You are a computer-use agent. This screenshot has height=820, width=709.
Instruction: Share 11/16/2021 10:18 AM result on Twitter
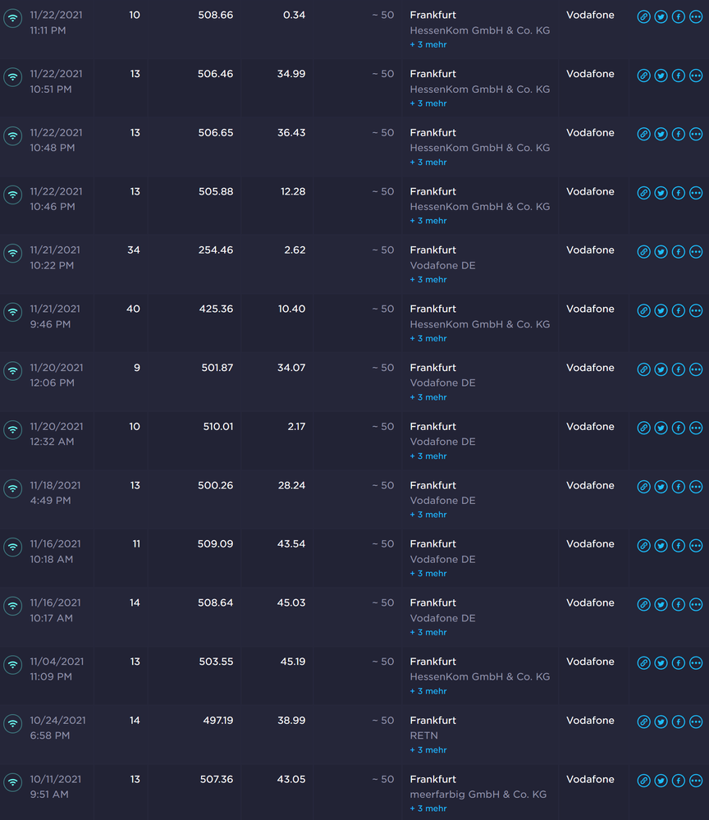click(x=661, y=546)
